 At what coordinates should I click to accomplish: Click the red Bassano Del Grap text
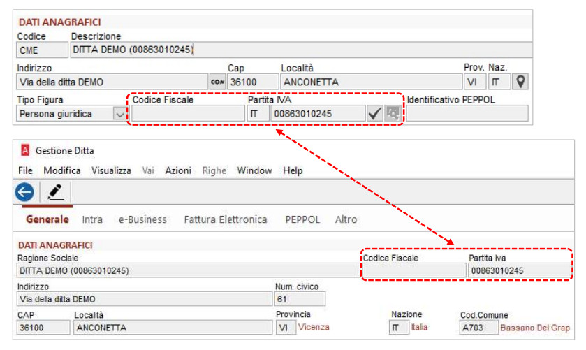pos(535,328)
